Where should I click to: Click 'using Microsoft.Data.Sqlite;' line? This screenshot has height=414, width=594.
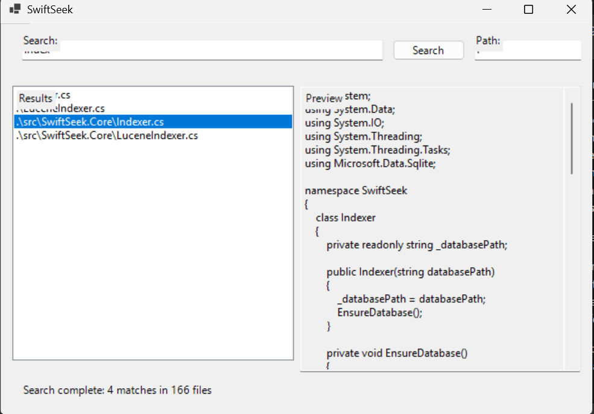(370, 164)
